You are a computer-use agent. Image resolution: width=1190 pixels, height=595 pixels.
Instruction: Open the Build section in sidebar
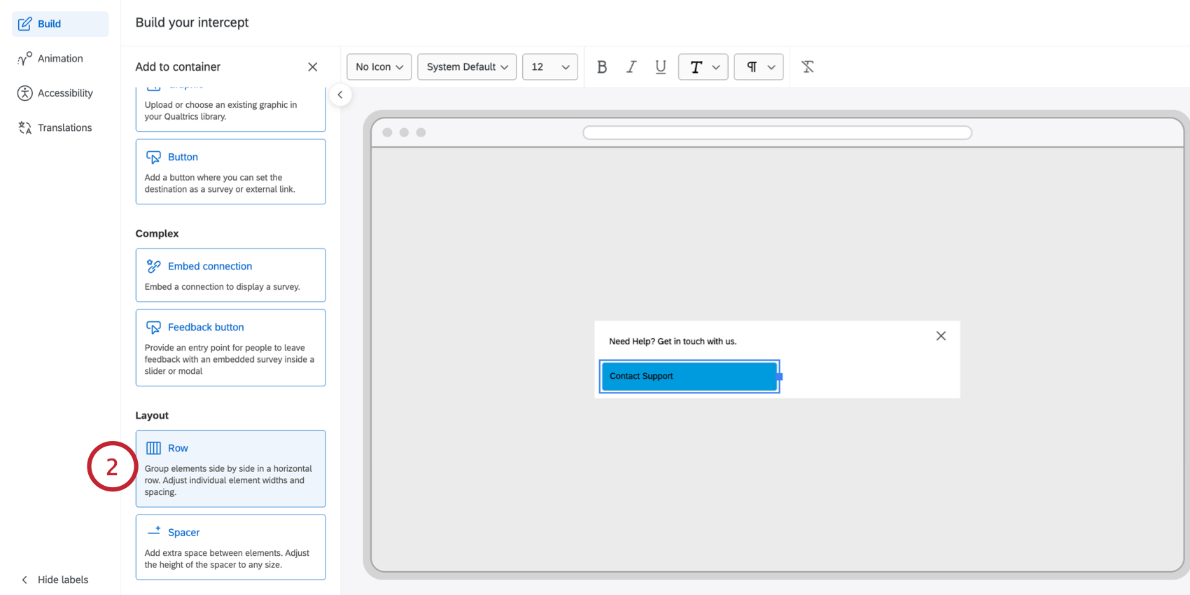pyautogui.click(x=60, y=24)
